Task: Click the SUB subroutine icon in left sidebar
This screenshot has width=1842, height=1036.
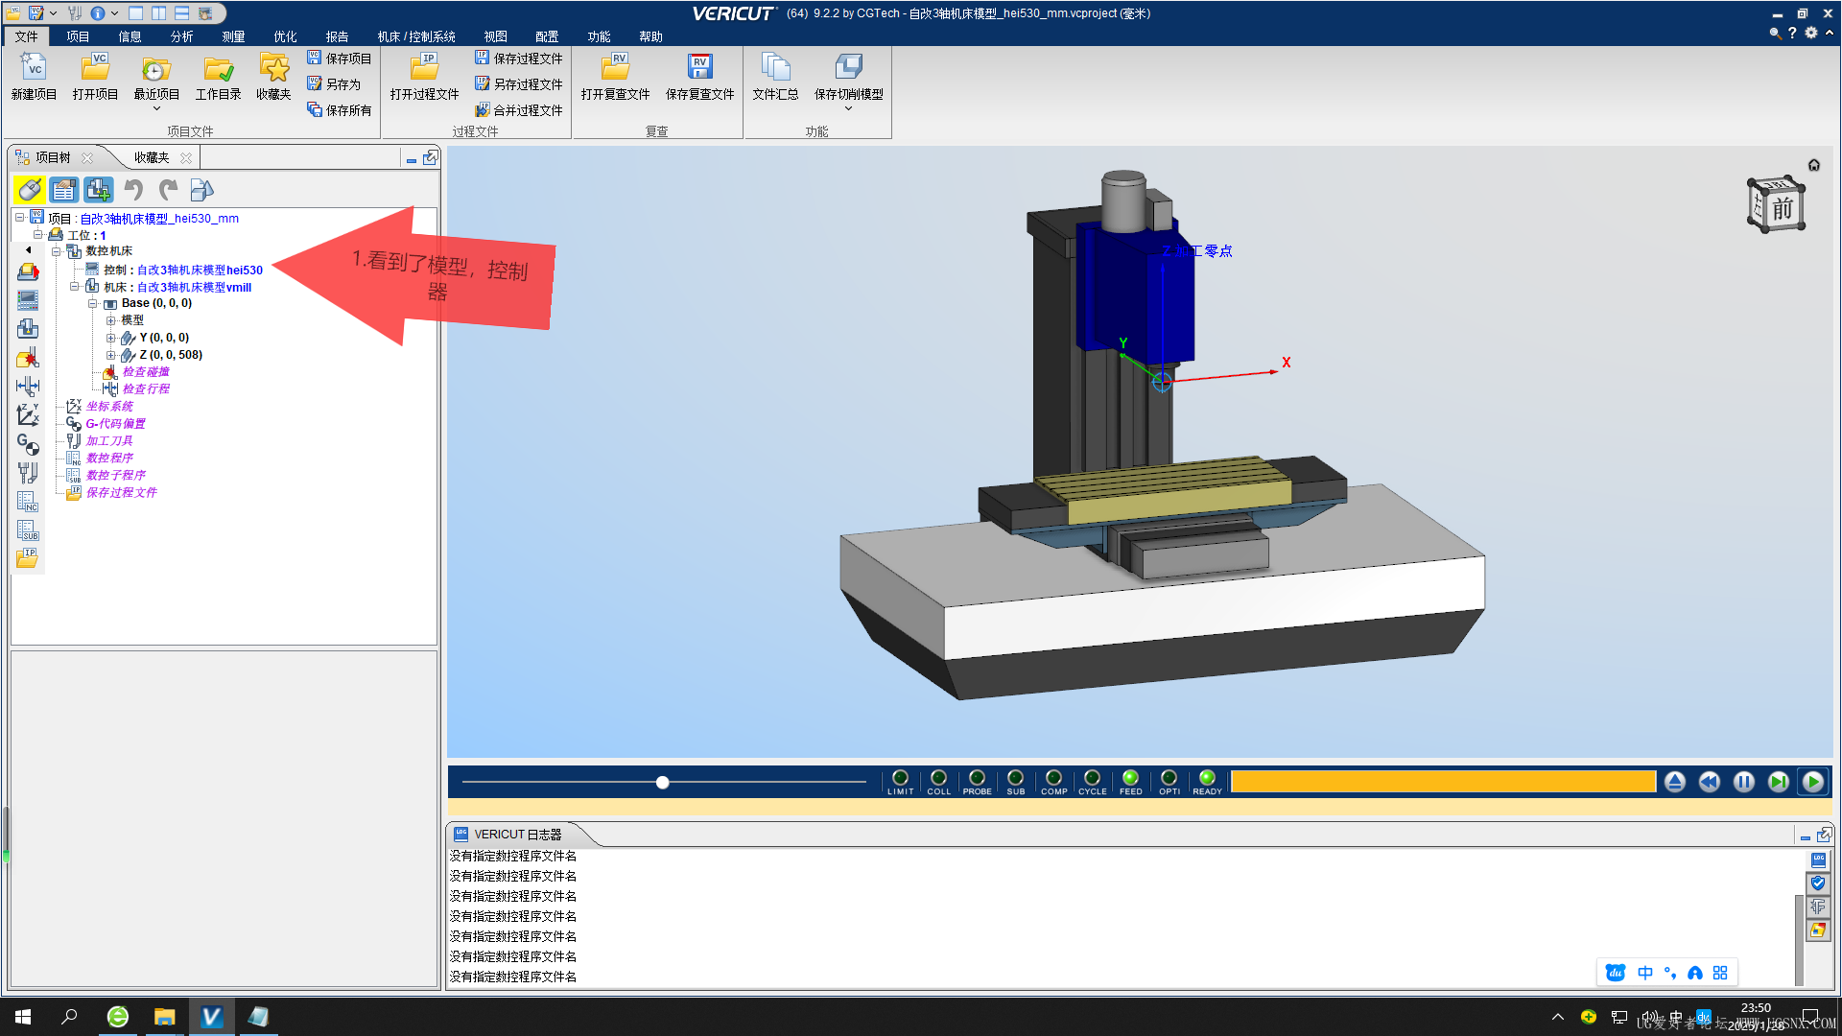Action: click(x=28, y=530)
